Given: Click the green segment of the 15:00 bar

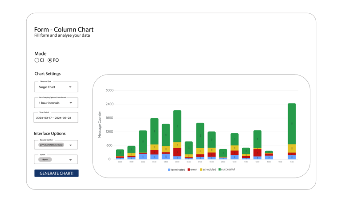Looking at the screenshot, I should tap(292, 123).
